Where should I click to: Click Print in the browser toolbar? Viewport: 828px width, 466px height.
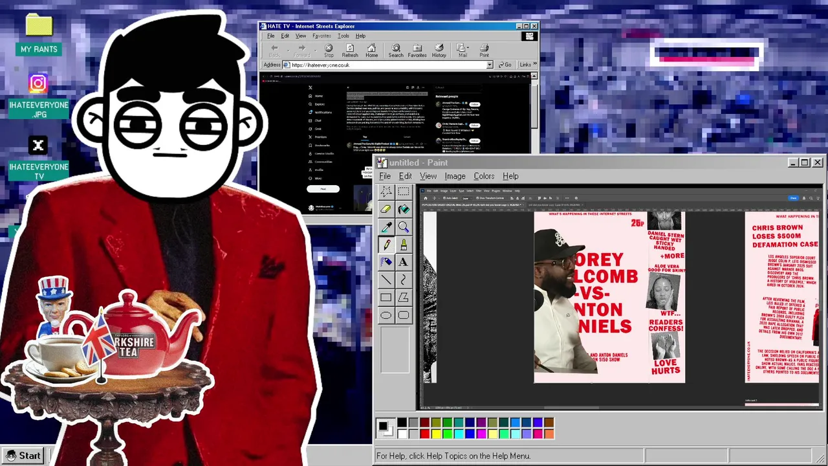[484, 50]
